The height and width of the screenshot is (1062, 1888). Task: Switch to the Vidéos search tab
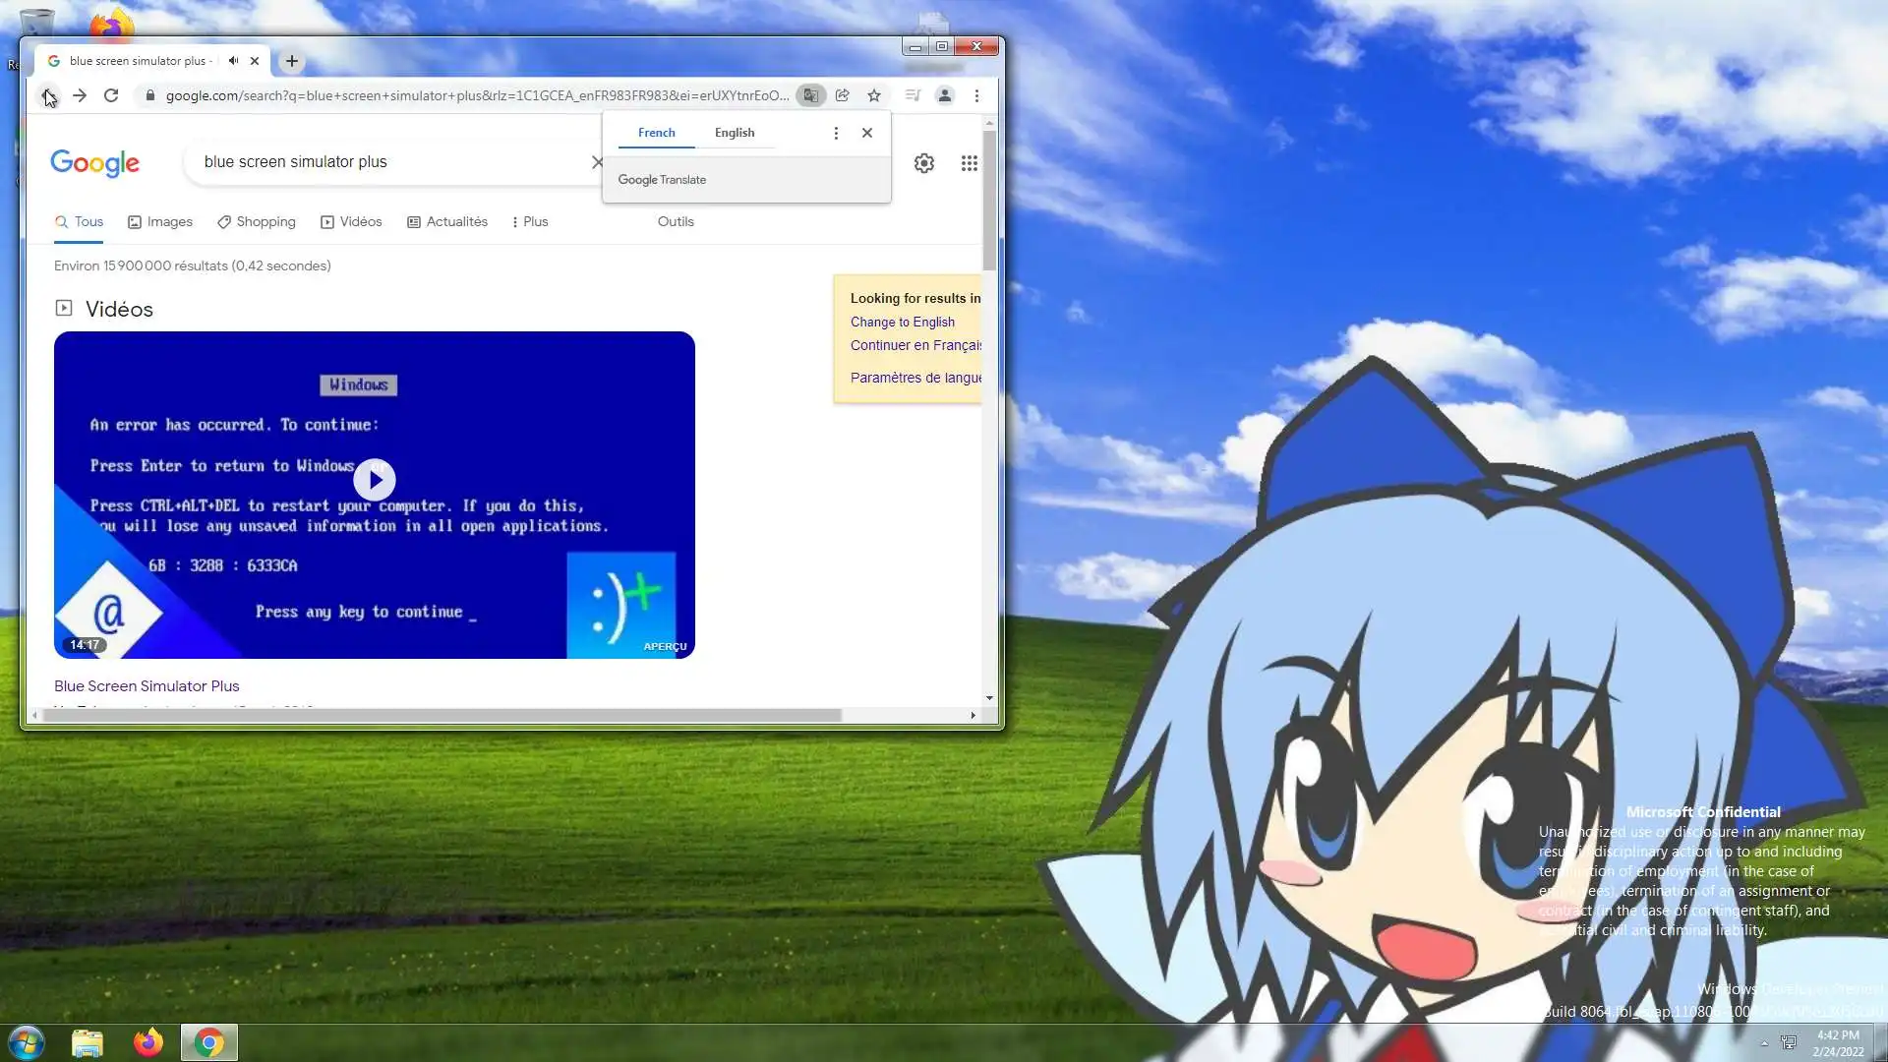click(x=351, y=222)
